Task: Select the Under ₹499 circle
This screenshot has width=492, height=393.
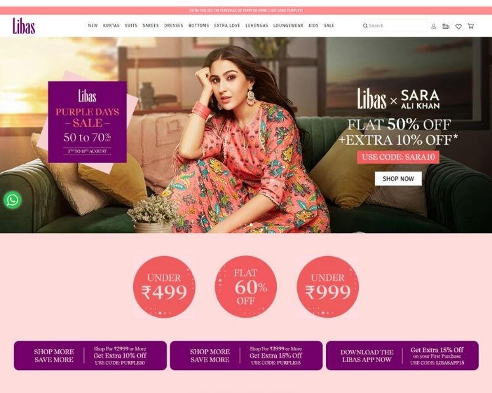Action: click(164, 287)
